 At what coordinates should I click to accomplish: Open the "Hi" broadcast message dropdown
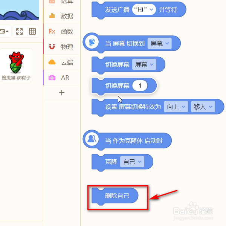click(x=144, y=9)
